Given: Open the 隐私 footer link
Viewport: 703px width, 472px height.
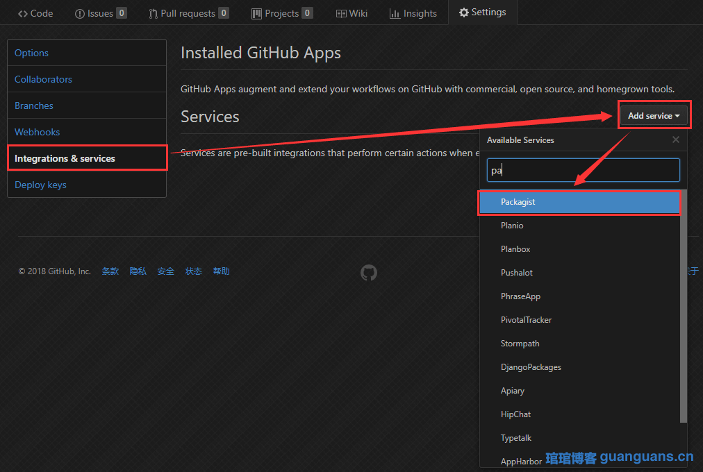Looking at the screenshot, I should pyautogui.click(x=138, y=271).
